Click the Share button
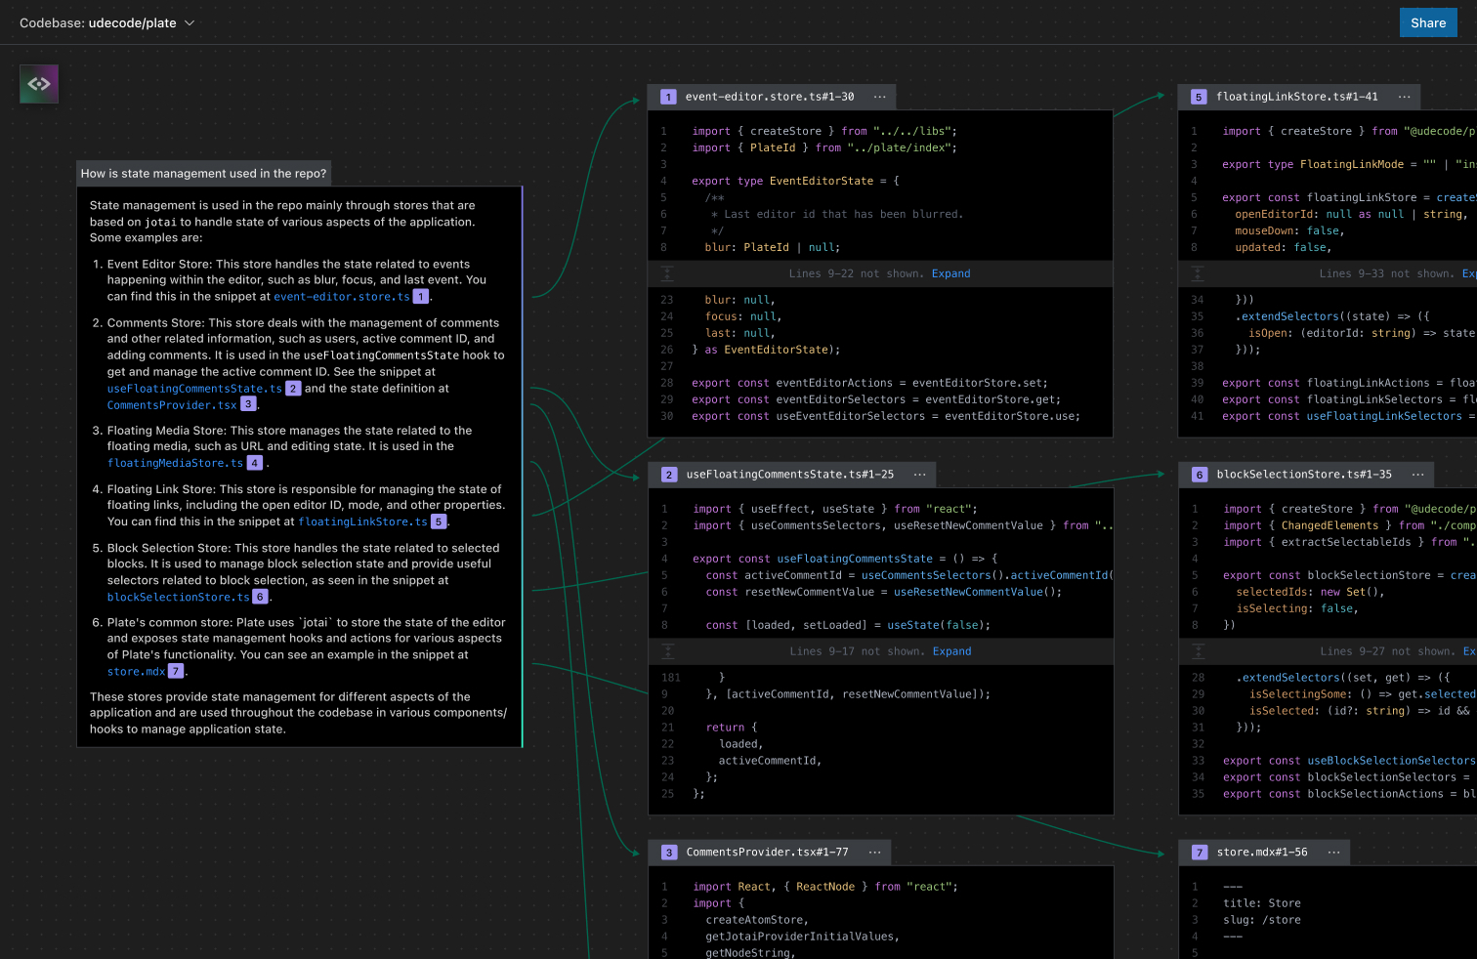The height and width of the screenshot is (959, 1477). tap(1427, 22)
